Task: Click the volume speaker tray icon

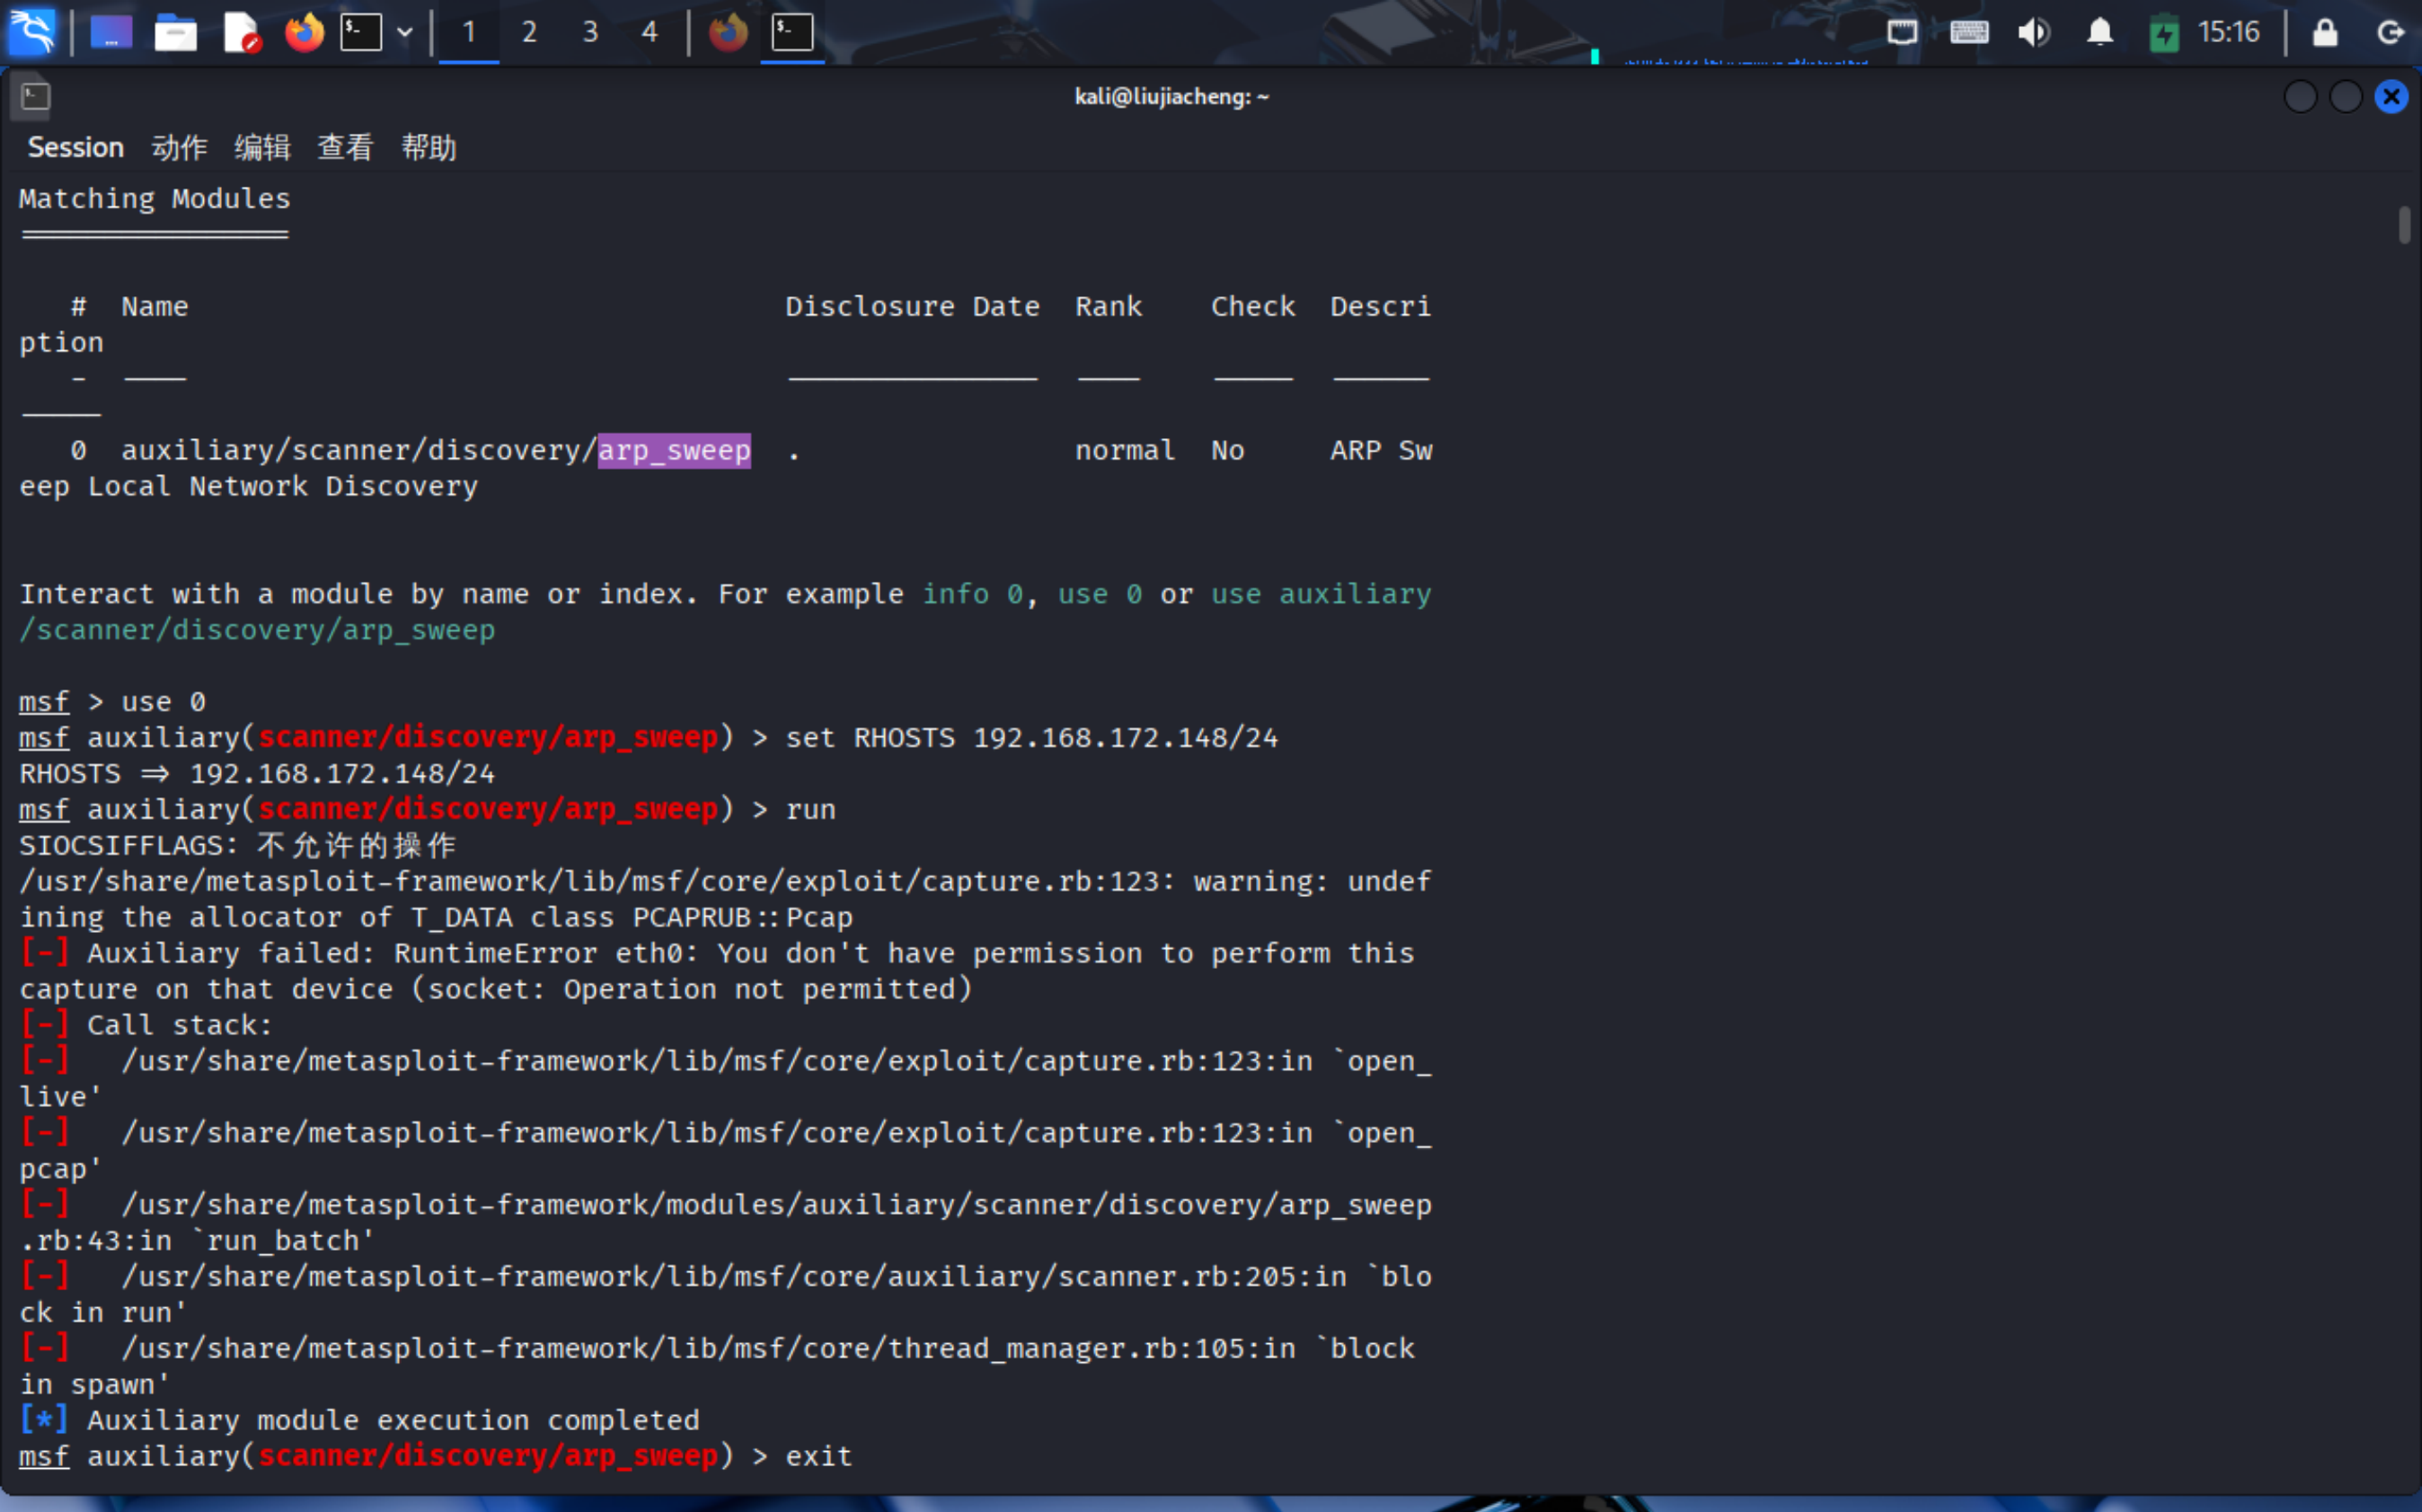Action: [x=2033, y=32]
